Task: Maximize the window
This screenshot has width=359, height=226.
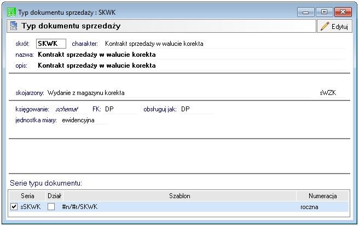Action: coord(325,12)
